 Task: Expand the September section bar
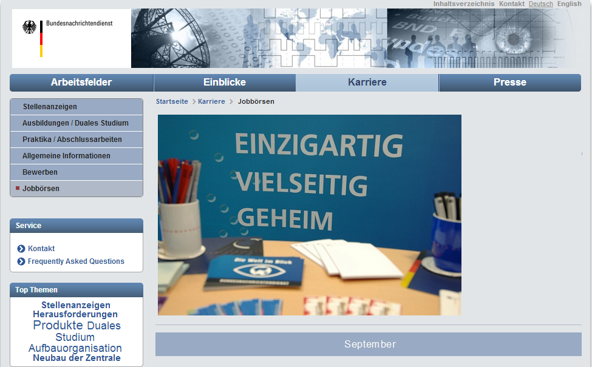coord(369,344)
